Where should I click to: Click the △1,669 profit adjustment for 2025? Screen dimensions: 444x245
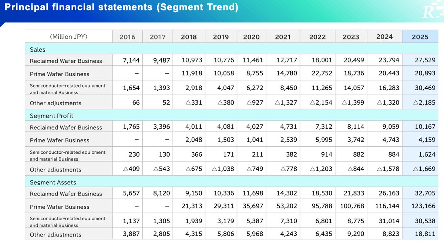click(424, 169)
